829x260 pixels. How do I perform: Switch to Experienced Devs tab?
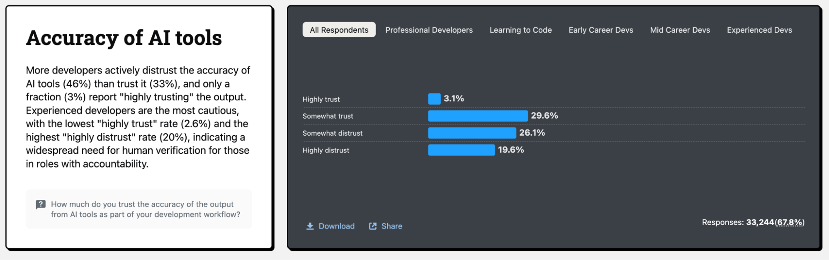click(x=759, y=30)
